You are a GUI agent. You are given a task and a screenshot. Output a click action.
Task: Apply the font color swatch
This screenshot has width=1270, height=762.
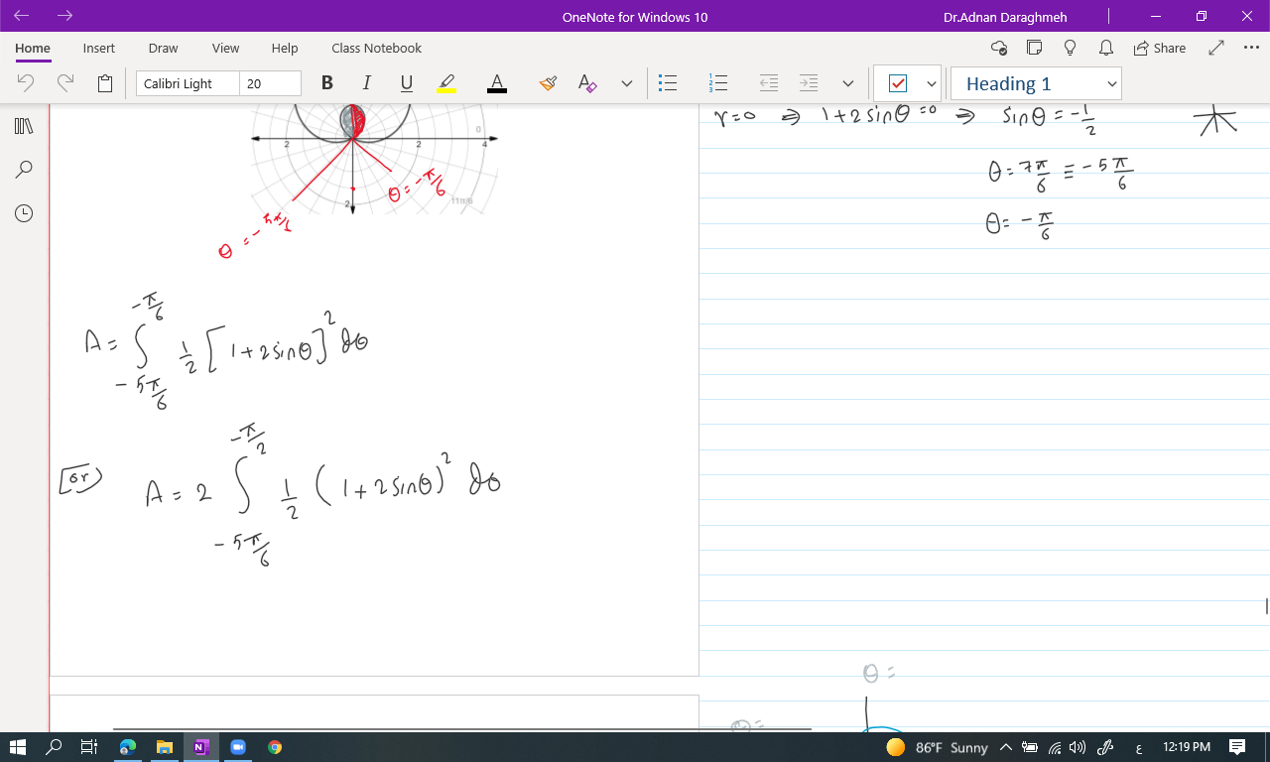point(497,83)
